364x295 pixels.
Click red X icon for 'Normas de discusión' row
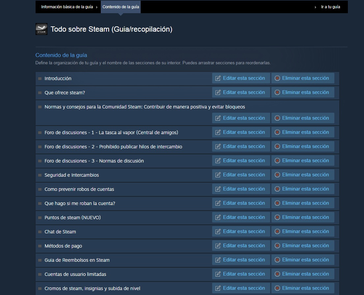pos(277,161)
